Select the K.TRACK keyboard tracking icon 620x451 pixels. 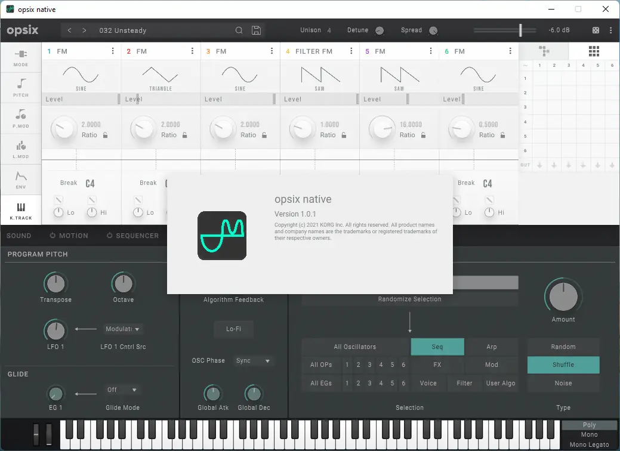pos(20,209)
